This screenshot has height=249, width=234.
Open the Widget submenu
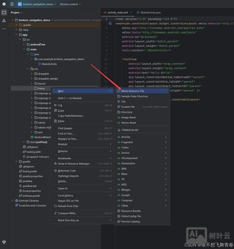click(x=142, y=190)
